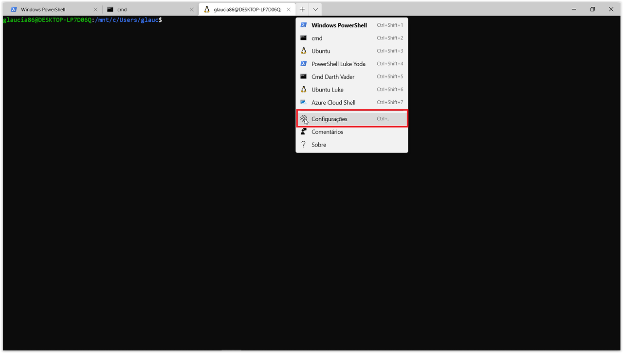The height and width of the screenshot is (353, 623).
Task: Open the PowerShell Luke Yoda profile
Action: point(352,64)
